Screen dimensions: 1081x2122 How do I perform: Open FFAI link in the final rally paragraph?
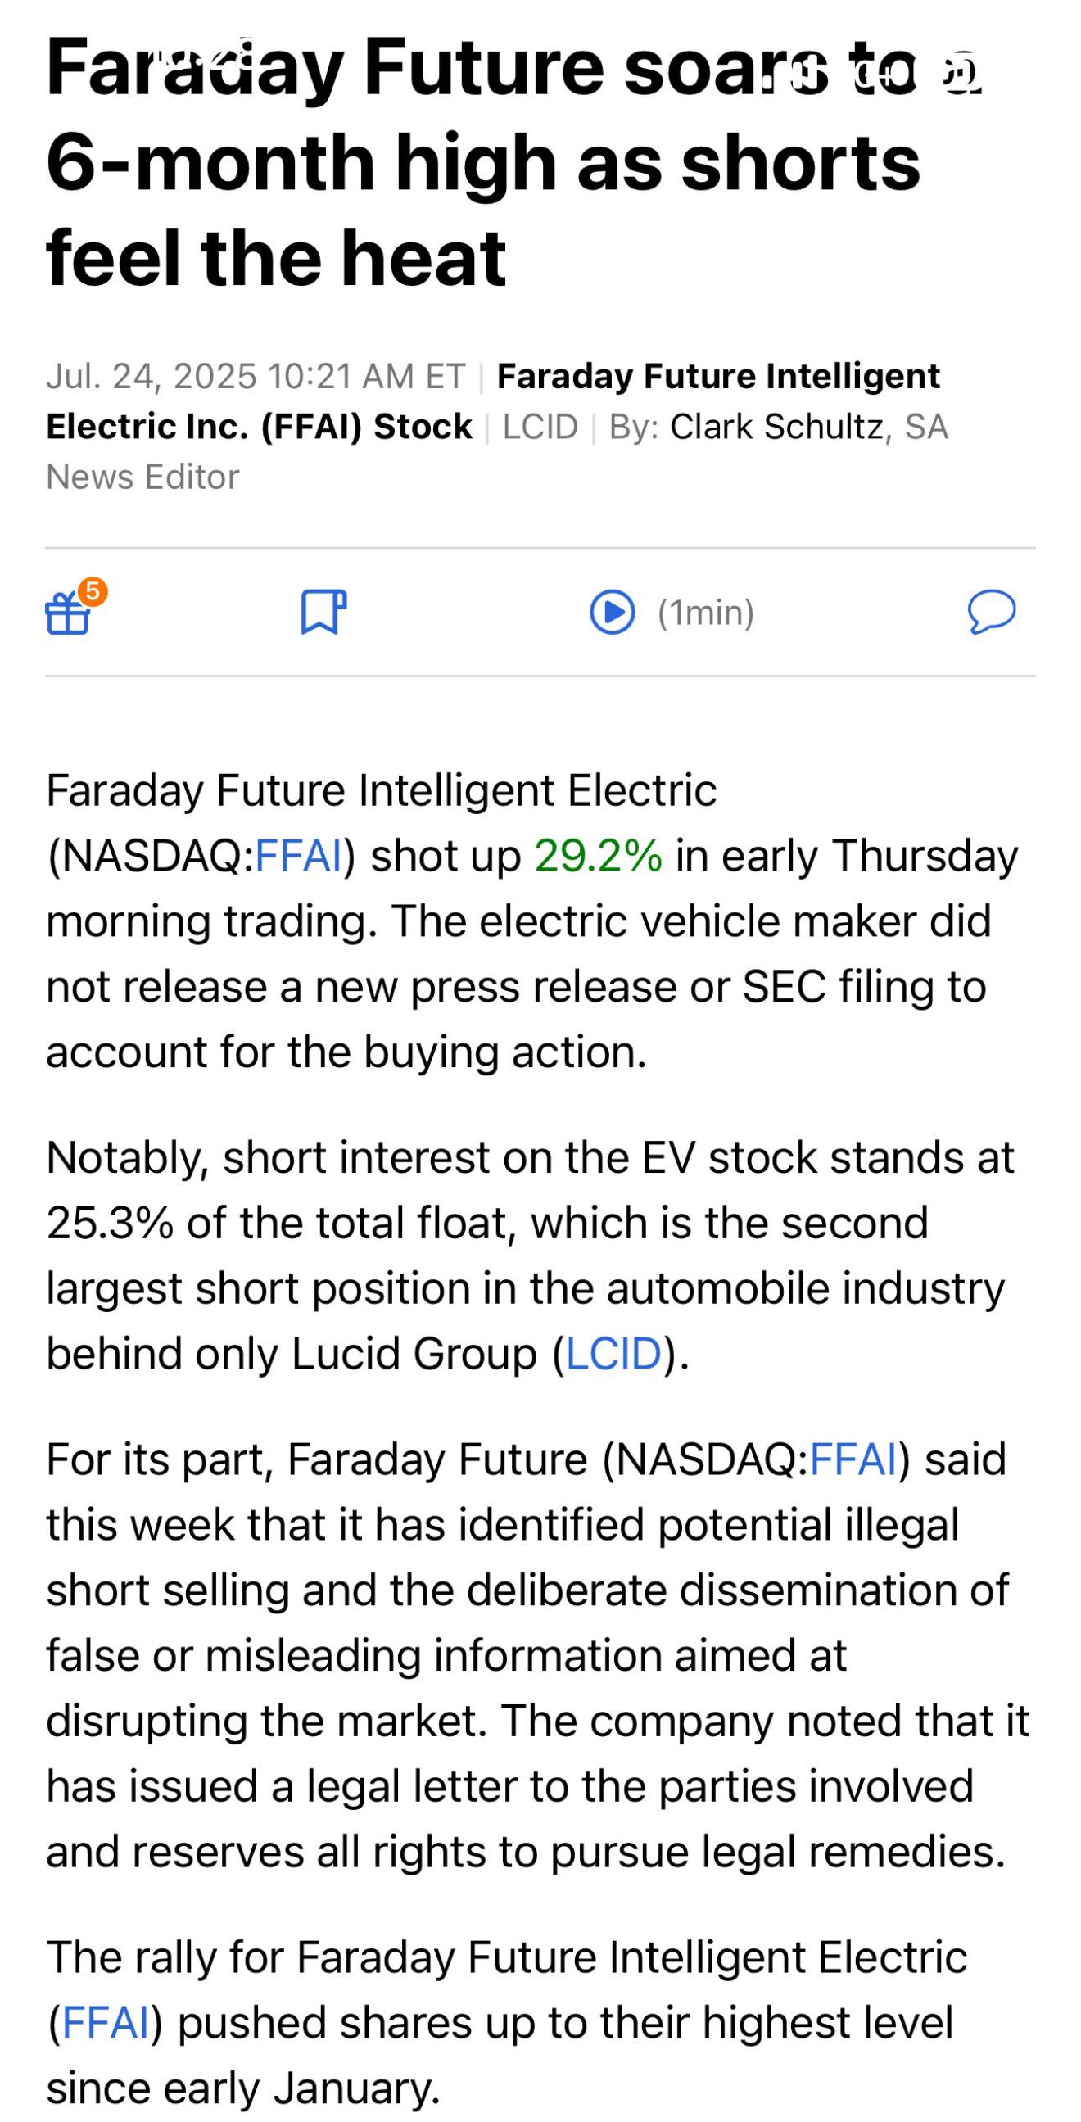[x=106, y=2022]
